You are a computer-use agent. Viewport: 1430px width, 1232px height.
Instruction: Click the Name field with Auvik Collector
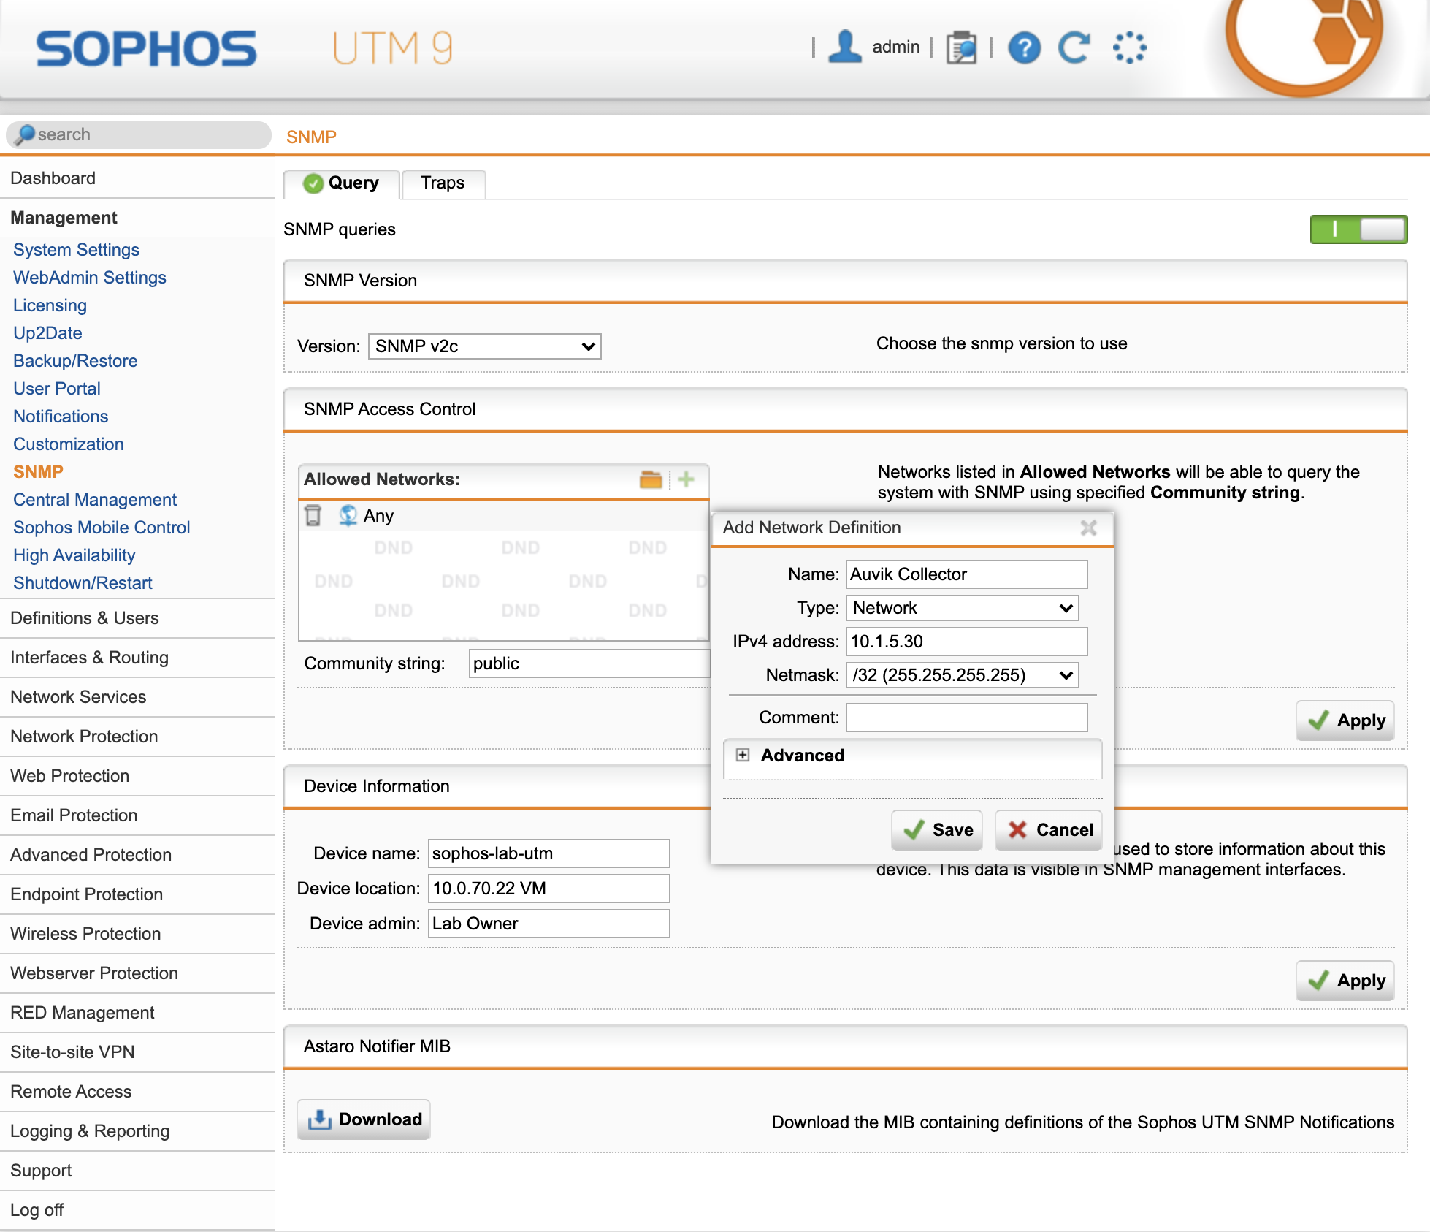coord(967,574)
